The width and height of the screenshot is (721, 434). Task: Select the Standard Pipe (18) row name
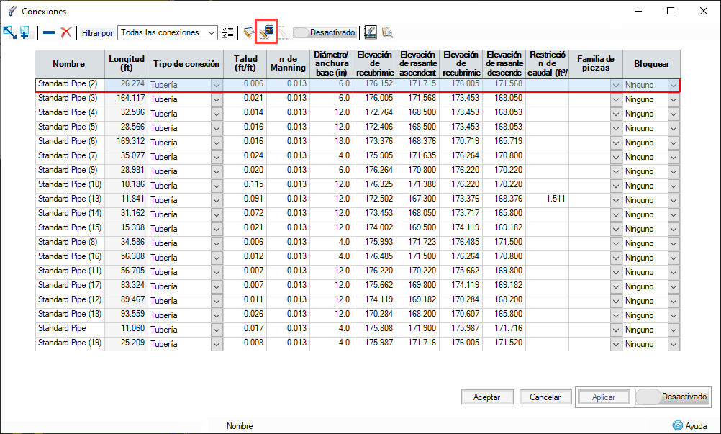click(x=70, y=314)
